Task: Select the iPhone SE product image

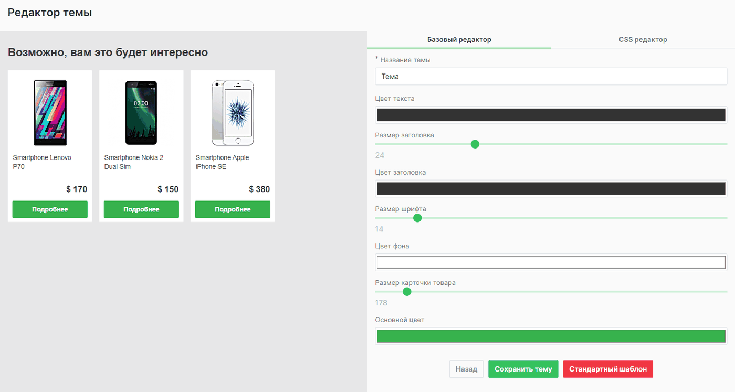Action: (x=233, y=113)
